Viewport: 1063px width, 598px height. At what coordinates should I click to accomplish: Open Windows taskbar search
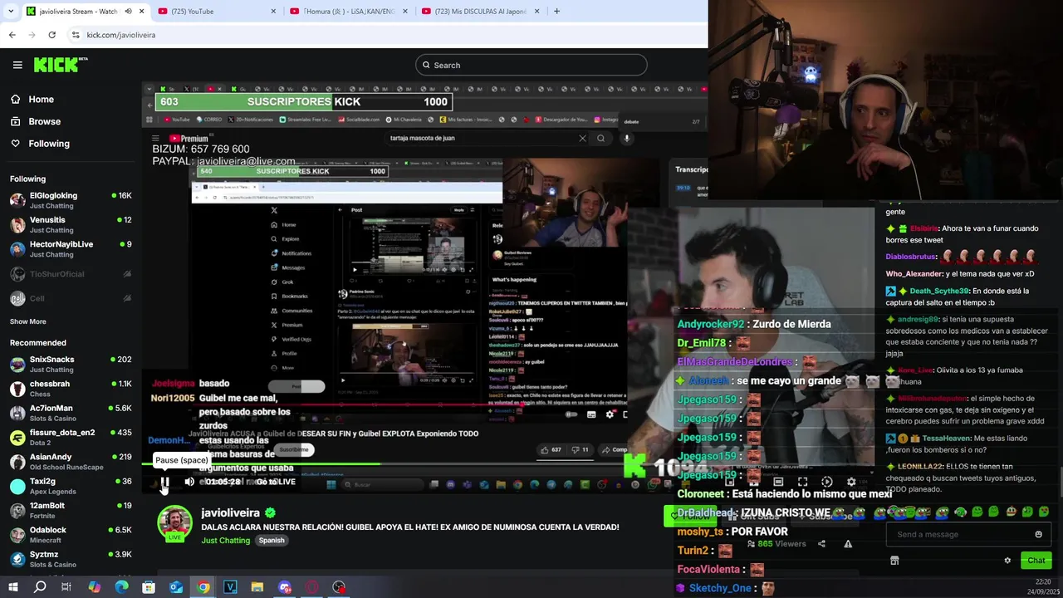pyautogui.click(x=40, y=587)
